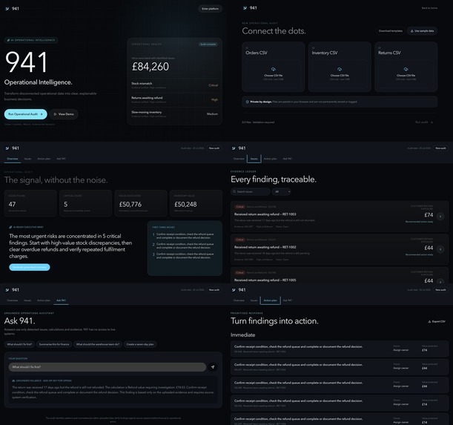Select the 'What should I fix first?' suggestion chip
This screenshot has width=453, height=425.
pyautogui.click(x=19, y=344)
